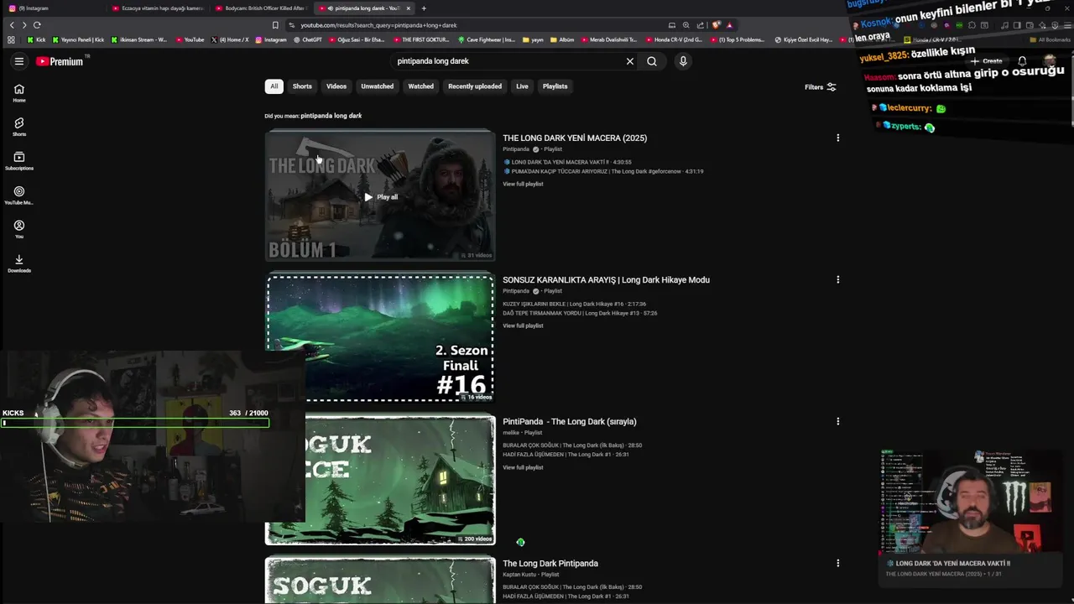Open the ChatGPT bookmark
Screen dimensions: 1074x604
tap(307, 39)
